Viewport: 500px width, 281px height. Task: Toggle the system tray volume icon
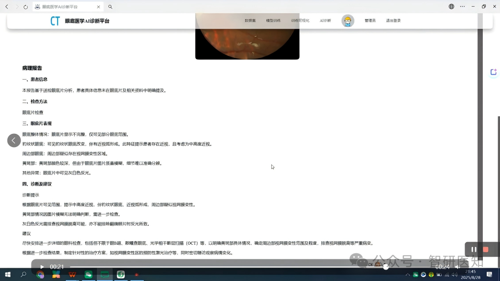(454, 274)
